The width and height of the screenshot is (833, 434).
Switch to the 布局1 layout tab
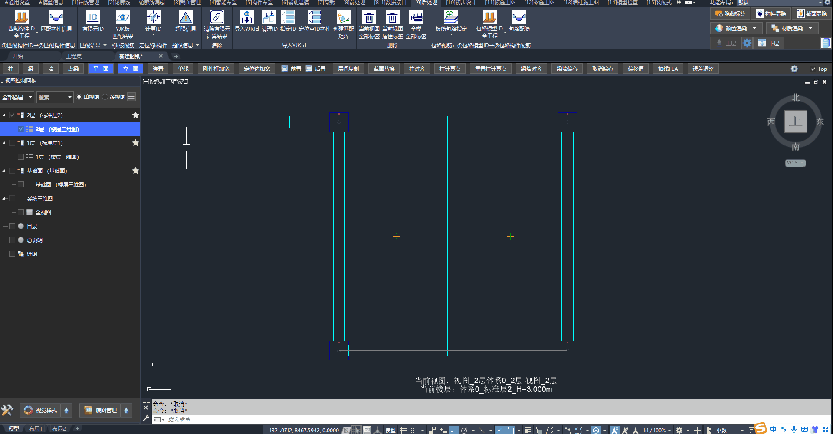pos(36,429)
